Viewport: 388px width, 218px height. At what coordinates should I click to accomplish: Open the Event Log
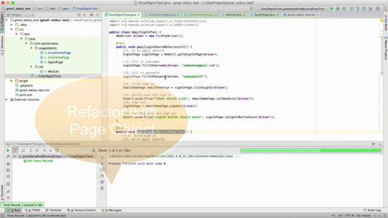[372, 210]
